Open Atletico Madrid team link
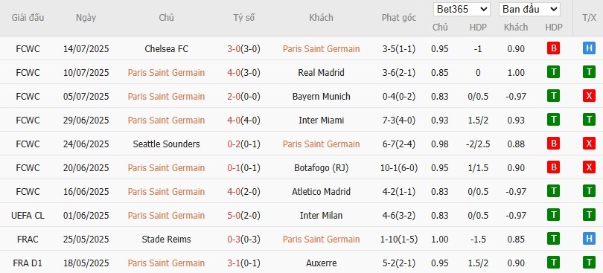The image size is (603, 273). (321, 191)
